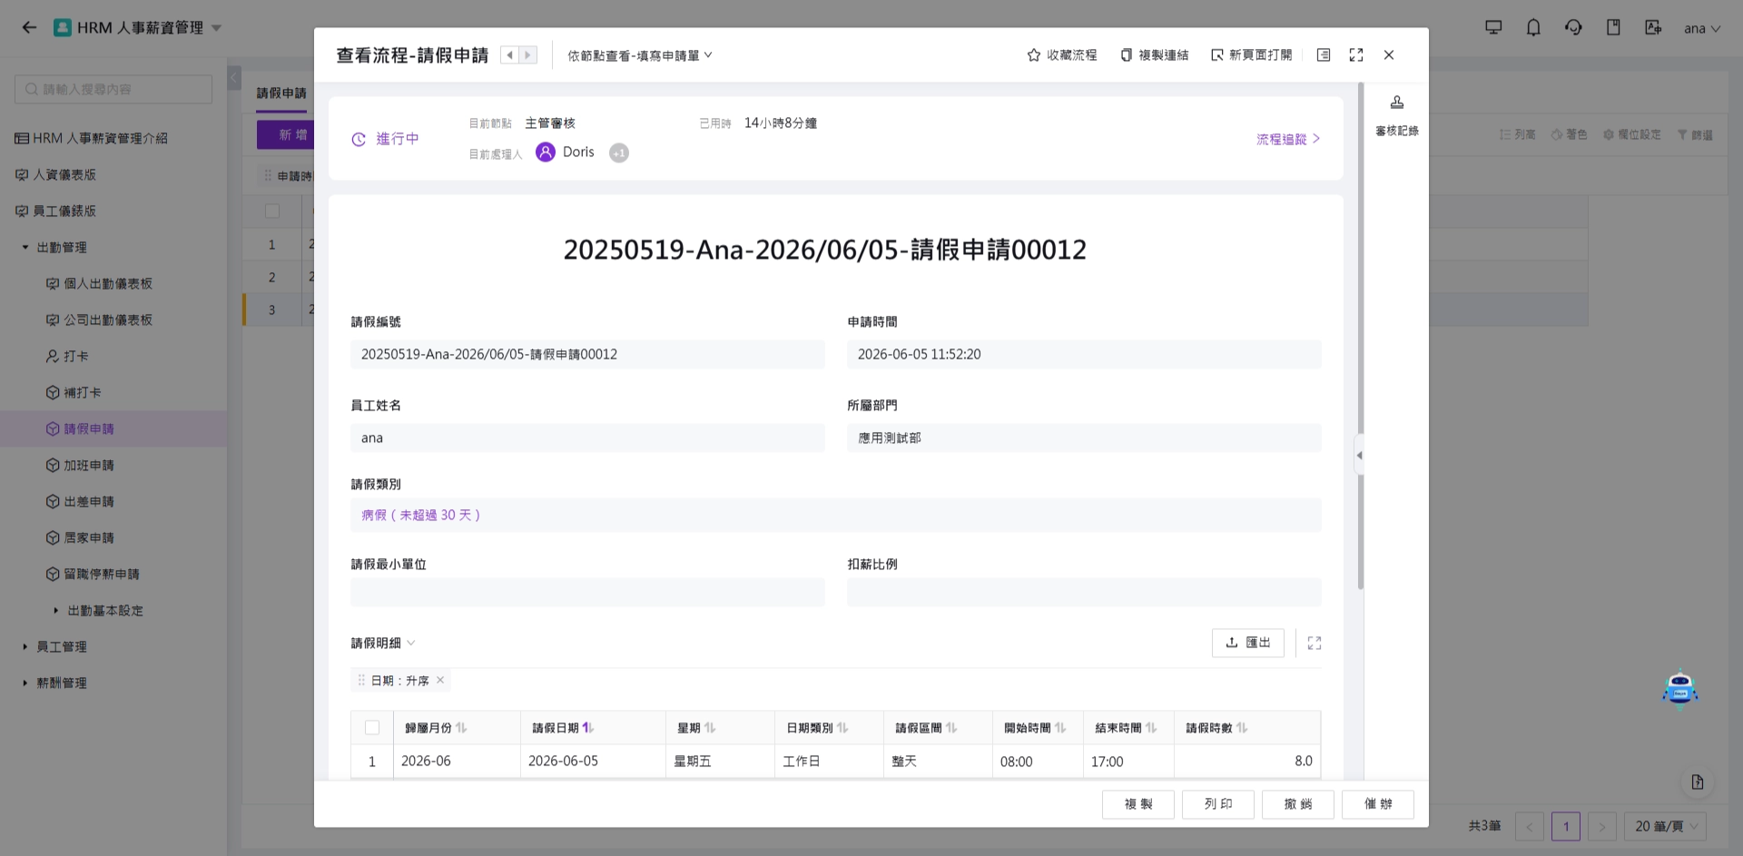This screenshot has height=856, width=1743.
Task: Click the sidebar search box
Action: [113, 89]
